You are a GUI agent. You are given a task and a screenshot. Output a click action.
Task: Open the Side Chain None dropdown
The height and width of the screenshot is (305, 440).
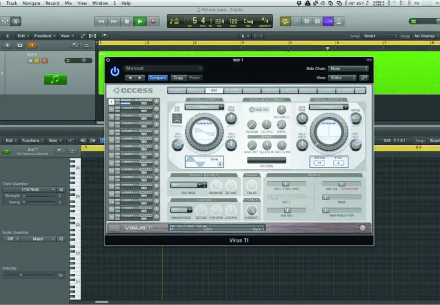click(348, 68)
